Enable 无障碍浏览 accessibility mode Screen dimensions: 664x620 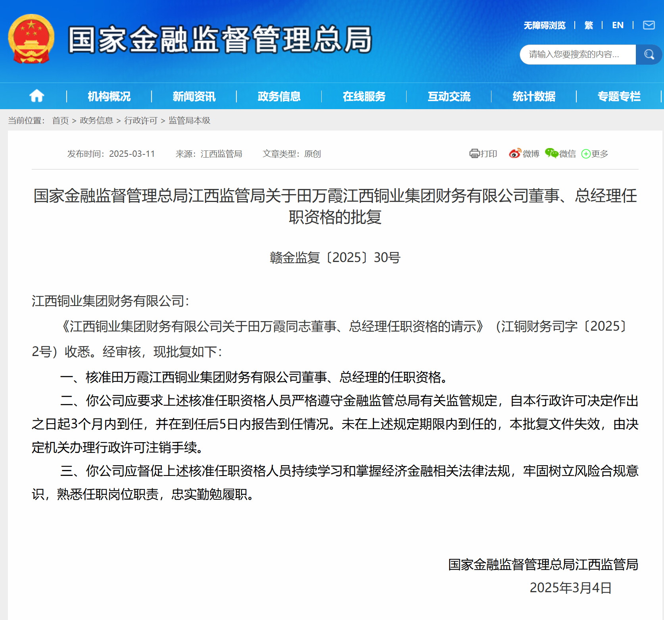[544, 25]
